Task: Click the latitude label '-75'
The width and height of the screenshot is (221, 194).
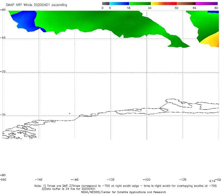Action: (x=3, y=115)
